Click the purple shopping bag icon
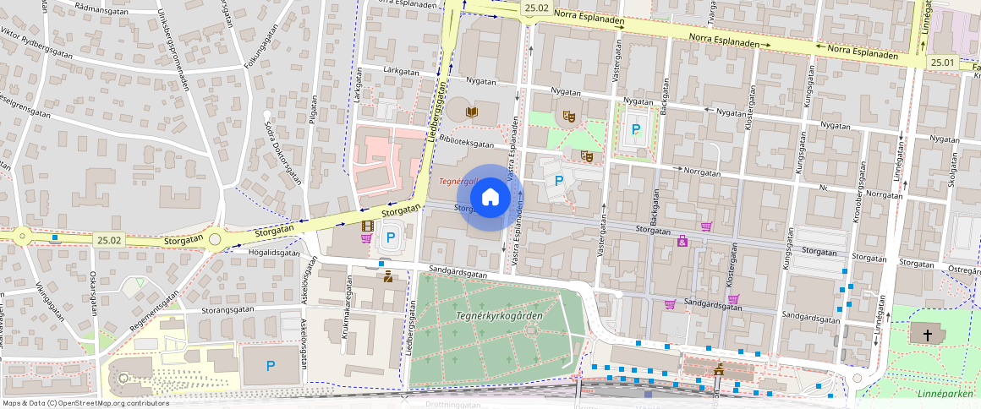 682,243
